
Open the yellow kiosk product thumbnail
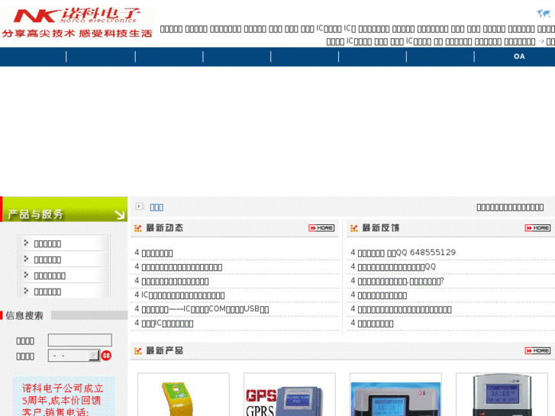pos(183,395)
